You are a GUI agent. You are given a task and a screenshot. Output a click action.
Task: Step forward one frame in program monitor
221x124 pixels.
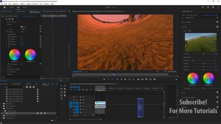(129, 79)
